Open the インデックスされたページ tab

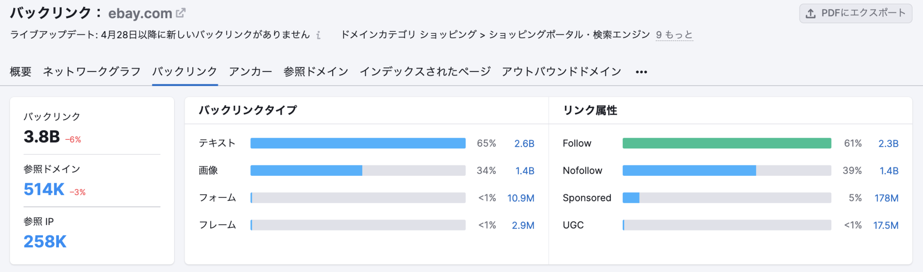click(426, 71)
